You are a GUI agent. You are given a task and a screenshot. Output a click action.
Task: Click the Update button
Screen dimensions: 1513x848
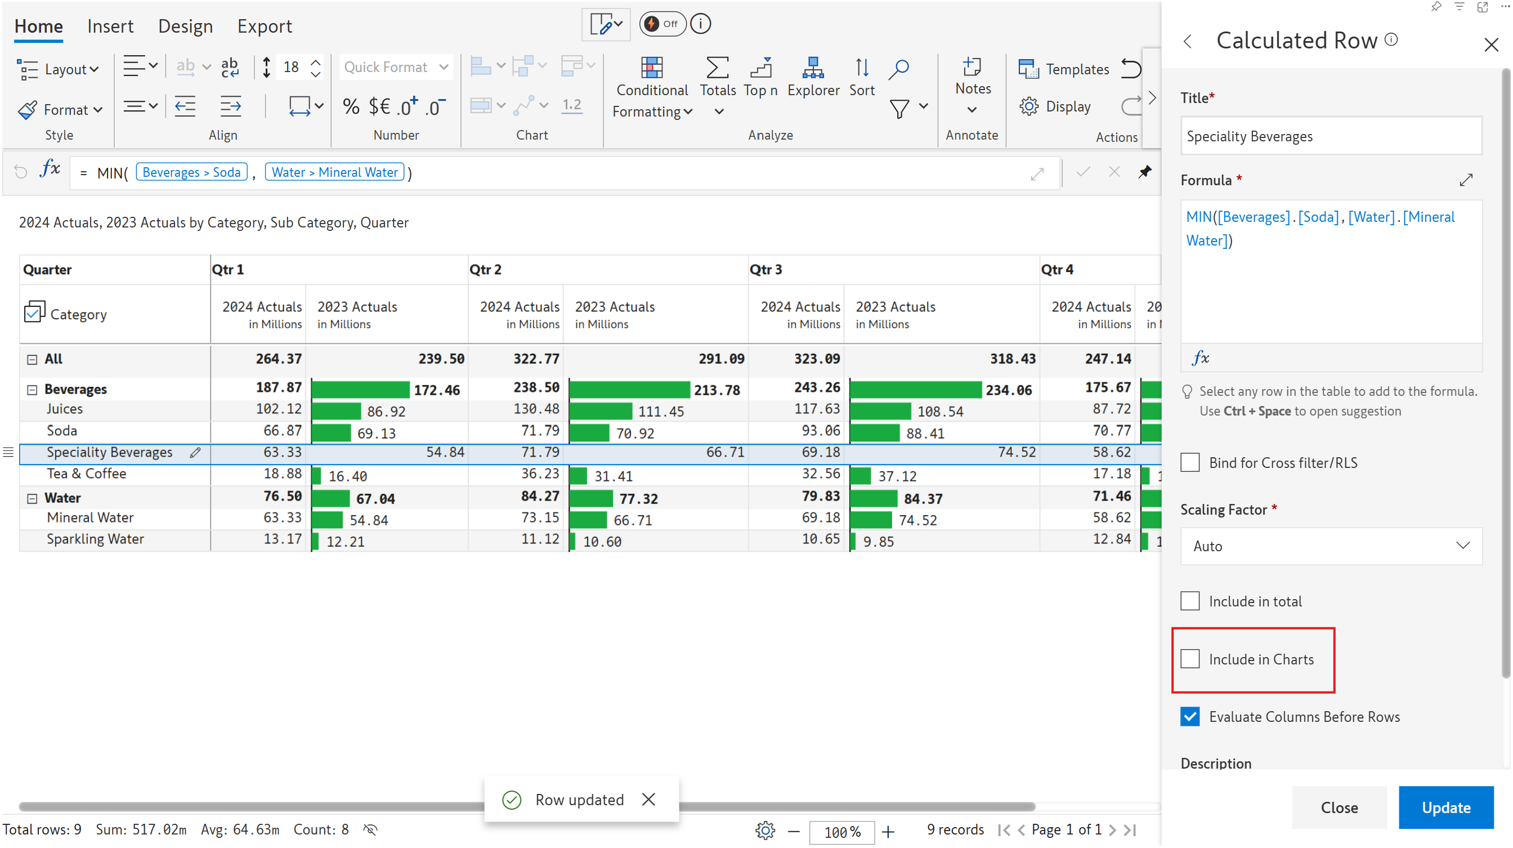click(x=1445, y=807)
